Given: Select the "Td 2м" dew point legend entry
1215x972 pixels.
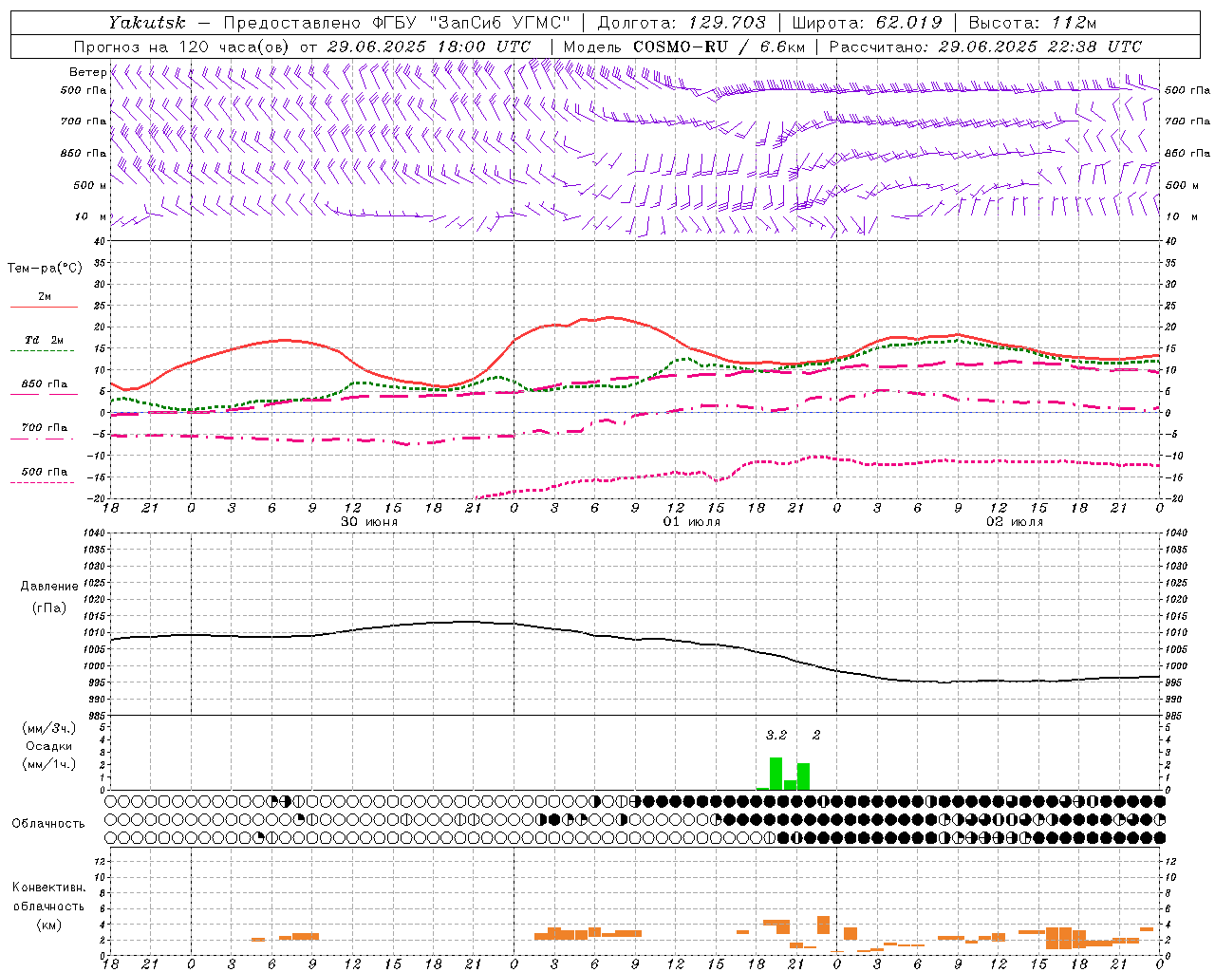Looking at the screenshot, I should (x=44, y=340).
